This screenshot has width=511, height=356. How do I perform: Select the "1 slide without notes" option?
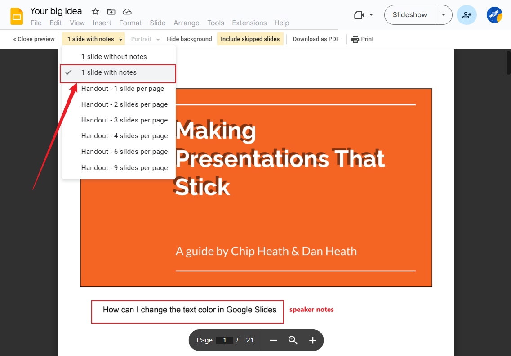[114, 56]
